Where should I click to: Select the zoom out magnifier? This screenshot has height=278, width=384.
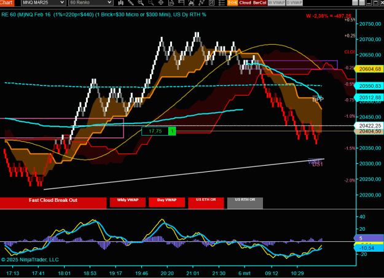tap(151, 2)
